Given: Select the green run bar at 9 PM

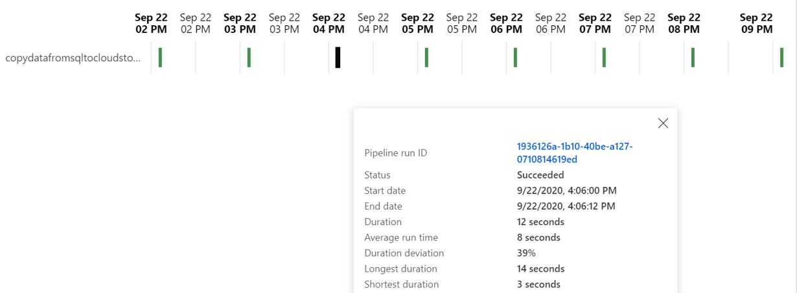Looking at the screenshot, I should pyautogui.click(x=781, y=58).
